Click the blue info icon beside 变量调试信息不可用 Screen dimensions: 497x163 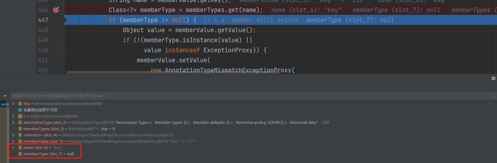(x=20, y=110)
